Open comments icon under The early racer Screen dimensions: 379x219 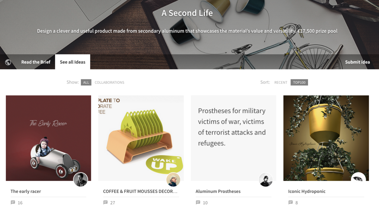tap(13, 202)
